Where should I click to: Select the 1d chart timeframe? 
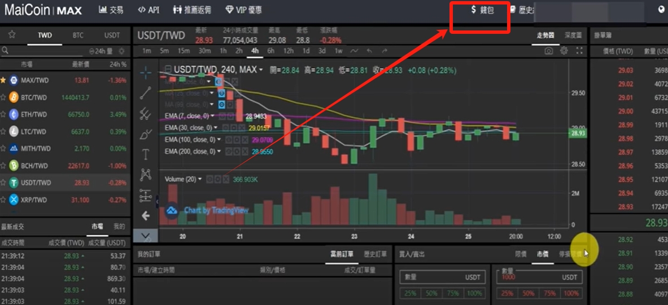click(306, 51)
